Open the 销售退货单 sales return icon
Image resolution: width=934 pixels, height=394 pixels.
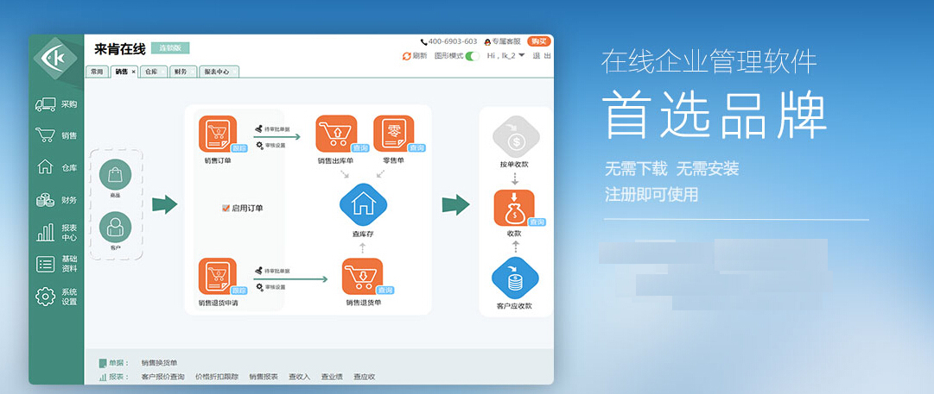[x=362, y=277]
